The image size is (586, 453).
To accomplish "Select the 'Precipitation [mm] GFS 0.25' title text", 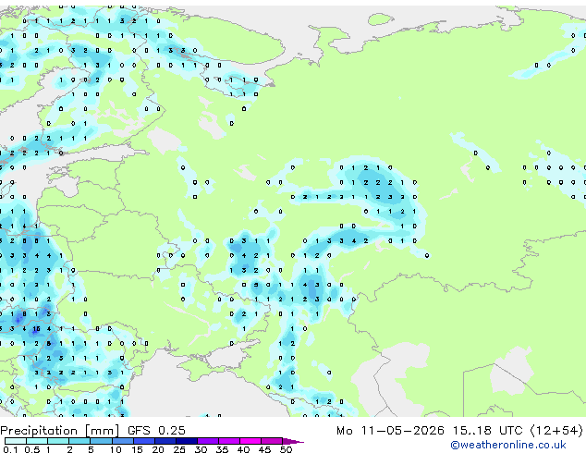I will pyautogui.click(x=92, y=431).
